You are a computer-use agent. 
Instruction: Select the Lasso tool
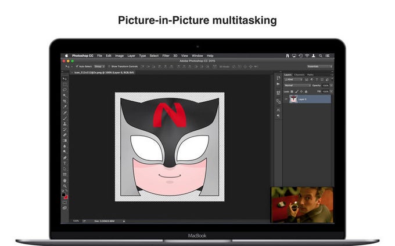click(x=64, y=90)
